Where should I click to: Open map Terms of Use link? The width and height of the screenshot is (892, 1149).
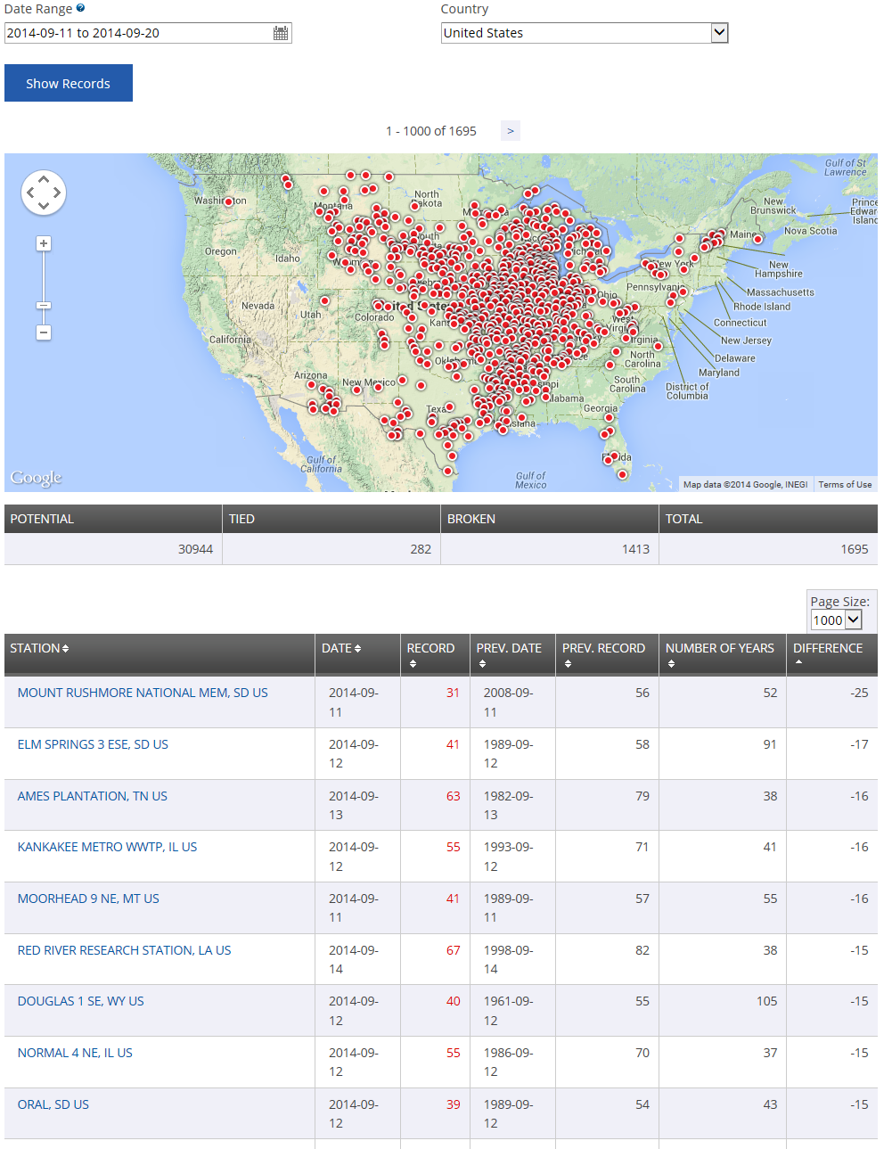[x=845, y=484]
